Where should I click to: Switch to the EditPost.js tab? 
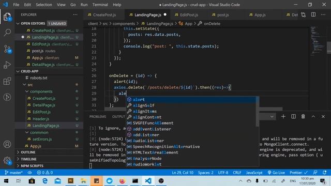coord(189,15)
